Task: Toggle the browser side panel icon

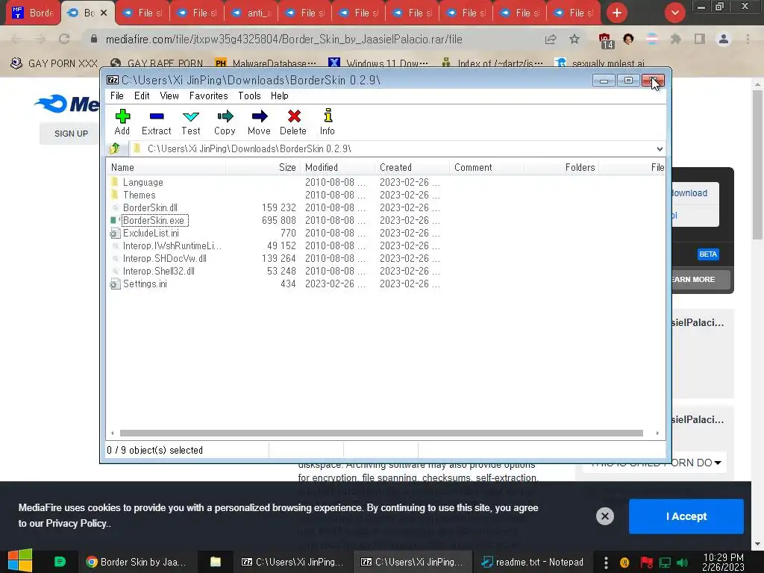Action: 700,40
